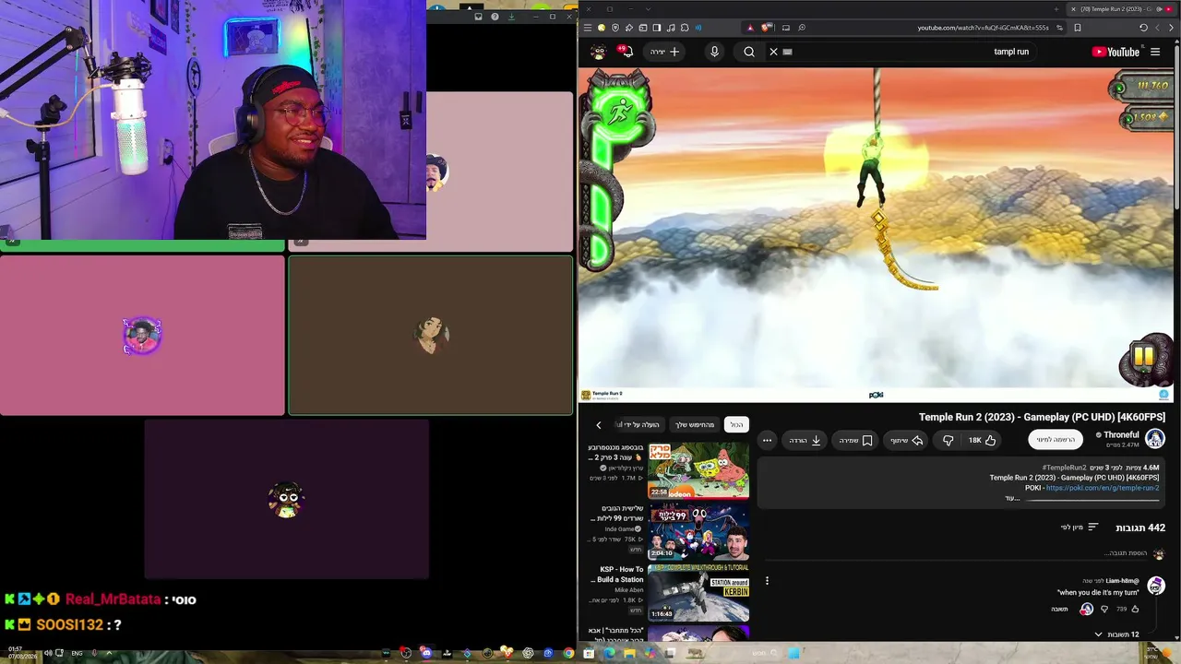This screenshot has width=1181, height=664.
Task: Reload the page in the browser
Action: (x=1143, y=28)
